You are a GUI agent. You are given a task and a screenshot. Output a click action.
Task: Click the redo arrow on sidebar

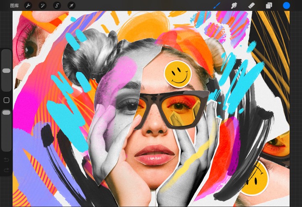point(6,170)
